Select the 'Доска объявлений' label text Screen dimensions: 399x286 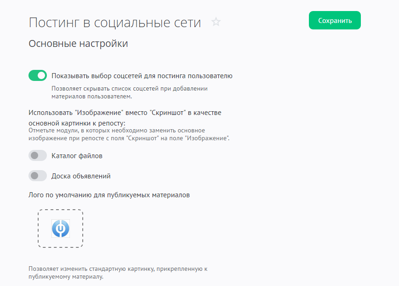81,176
